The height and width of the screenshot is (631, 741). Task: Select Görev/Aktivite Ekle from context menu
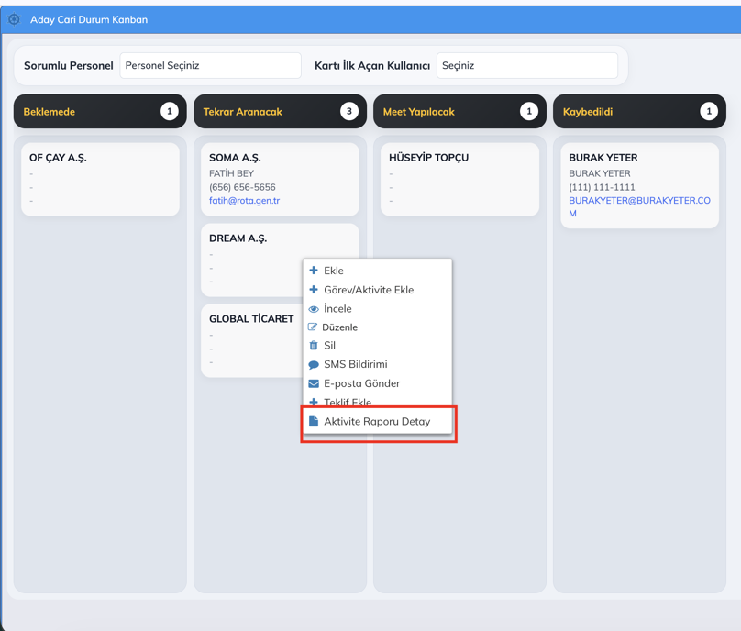tap(368, 290)
